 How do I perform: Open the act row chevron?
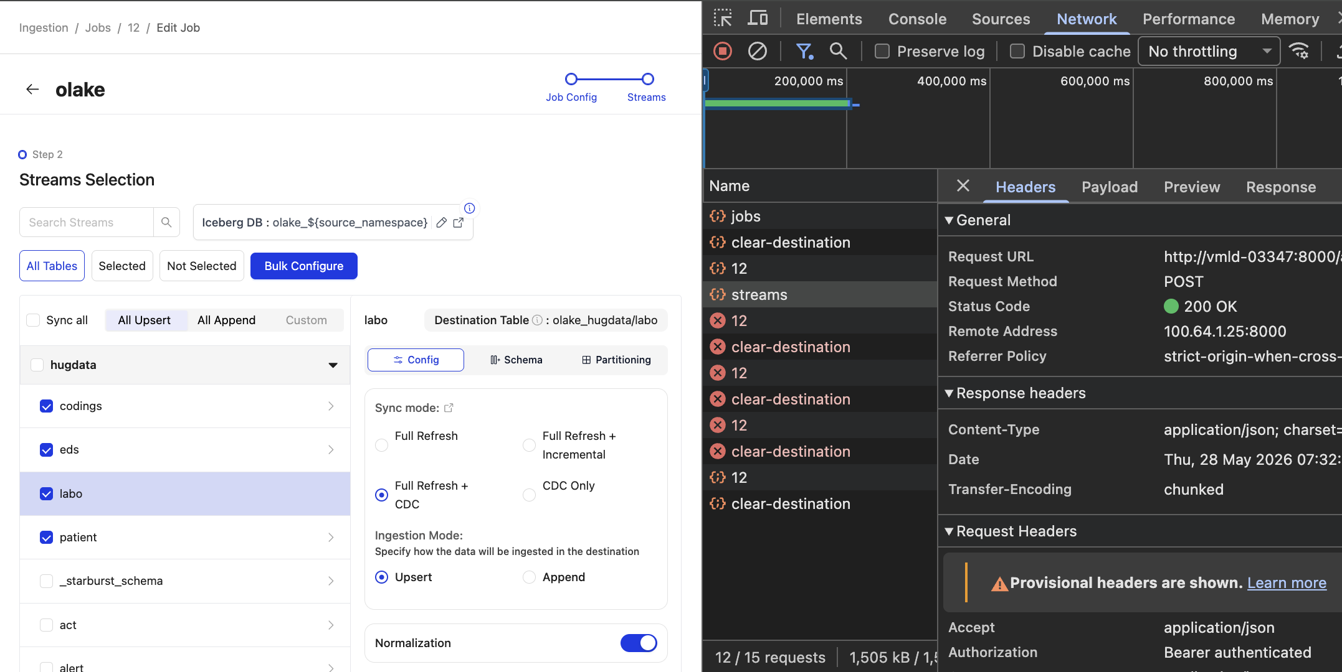coord(331,625)
